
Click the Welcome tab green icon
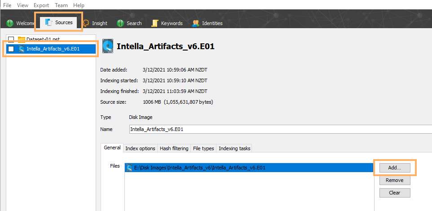(10, 23)
